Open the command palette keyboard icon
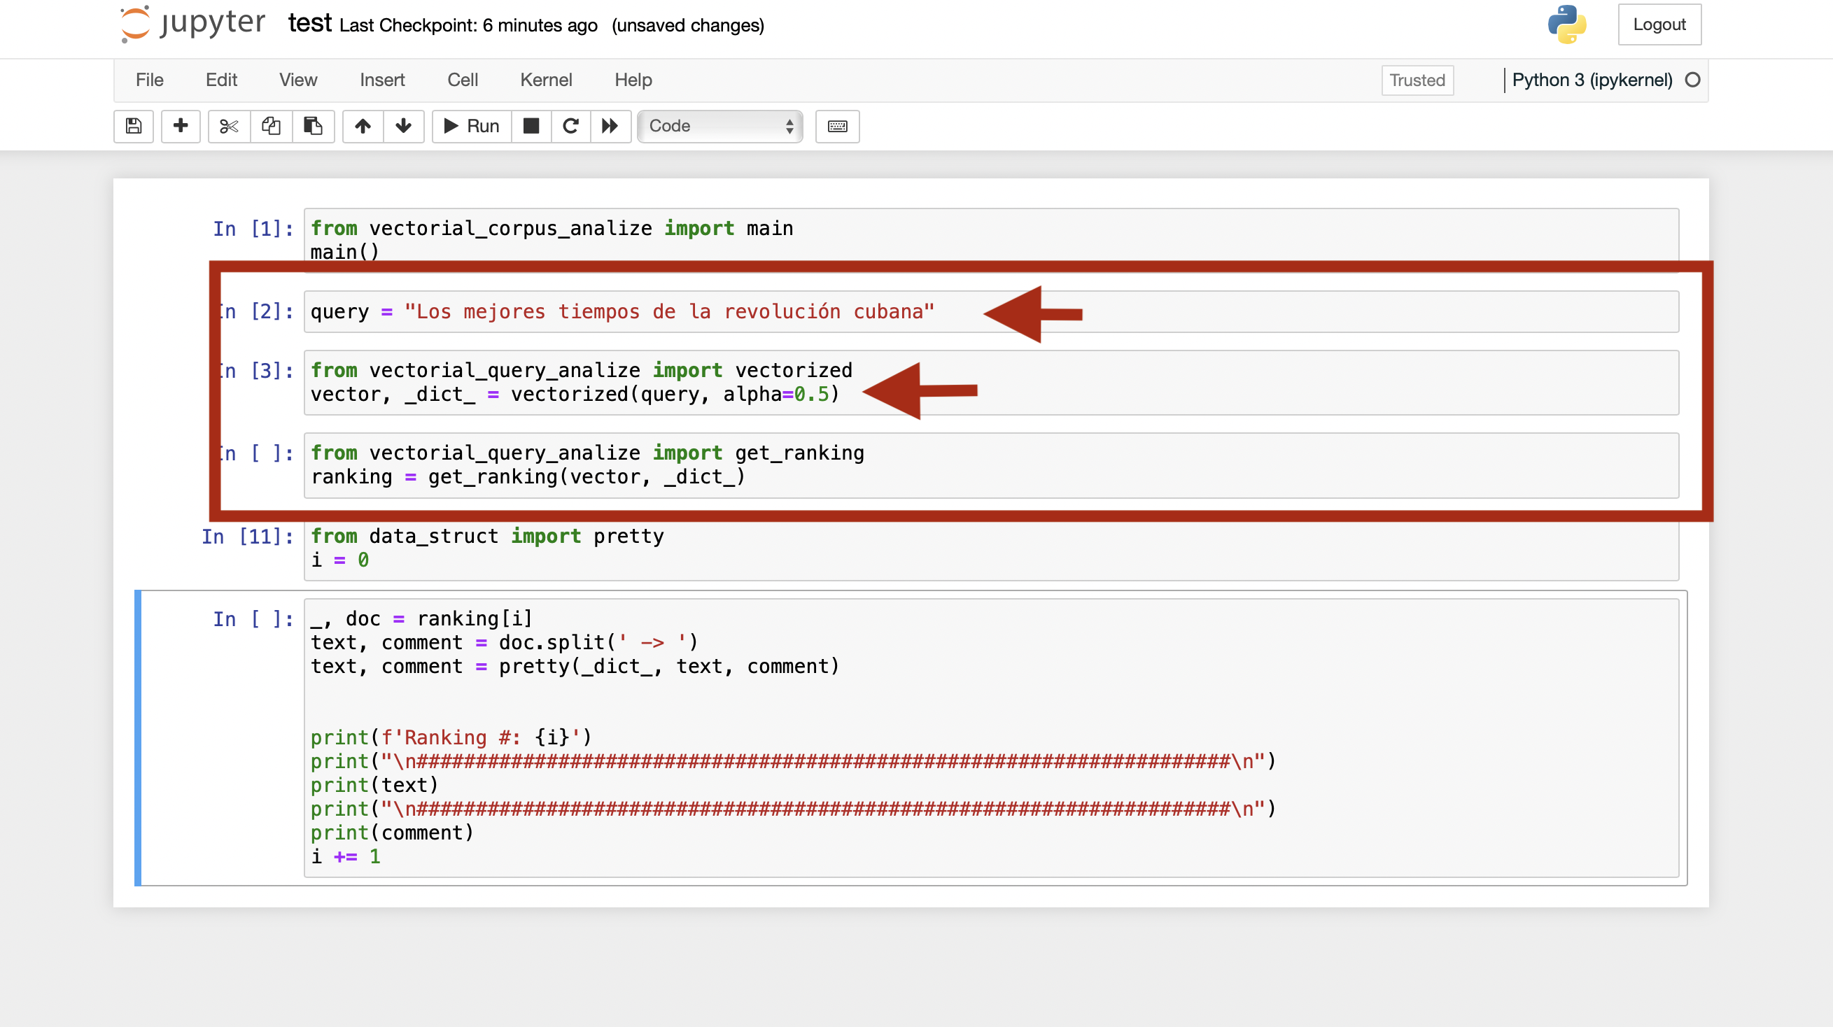This screenshot has height=1027, width=1833. click(x=837, y=126)
